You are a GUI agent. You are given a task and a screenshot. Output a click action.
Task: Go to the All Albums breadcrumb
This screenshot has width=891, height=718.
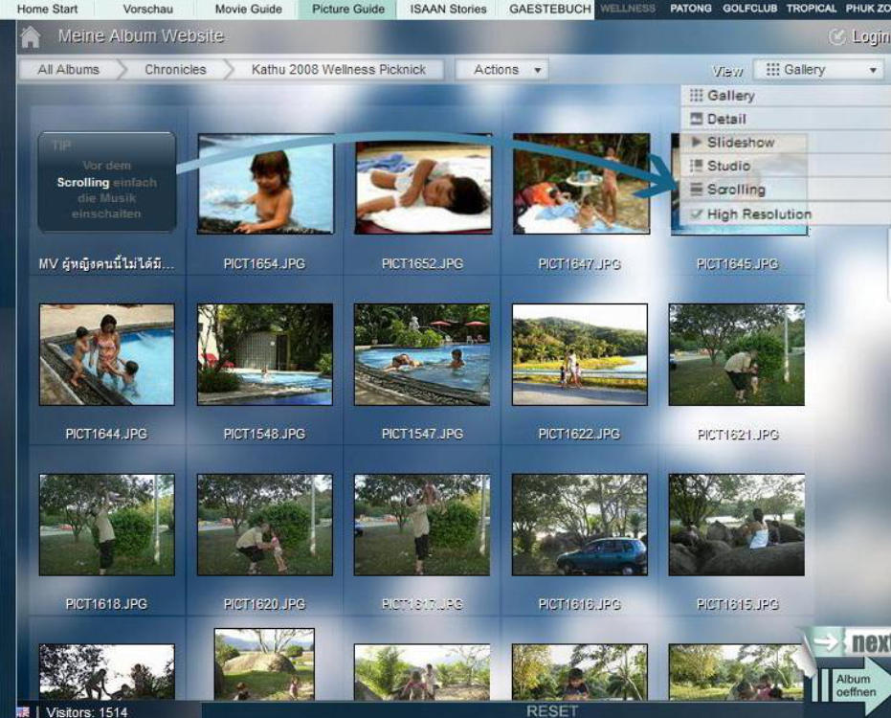(68, 70)
